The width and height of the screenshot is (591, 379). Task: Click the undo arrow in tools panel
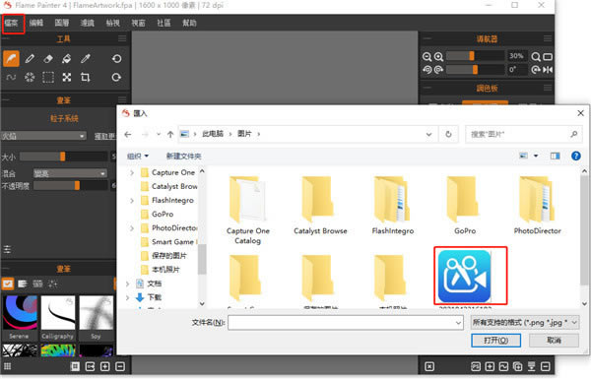pyautogui.click(x=117, y=59)
